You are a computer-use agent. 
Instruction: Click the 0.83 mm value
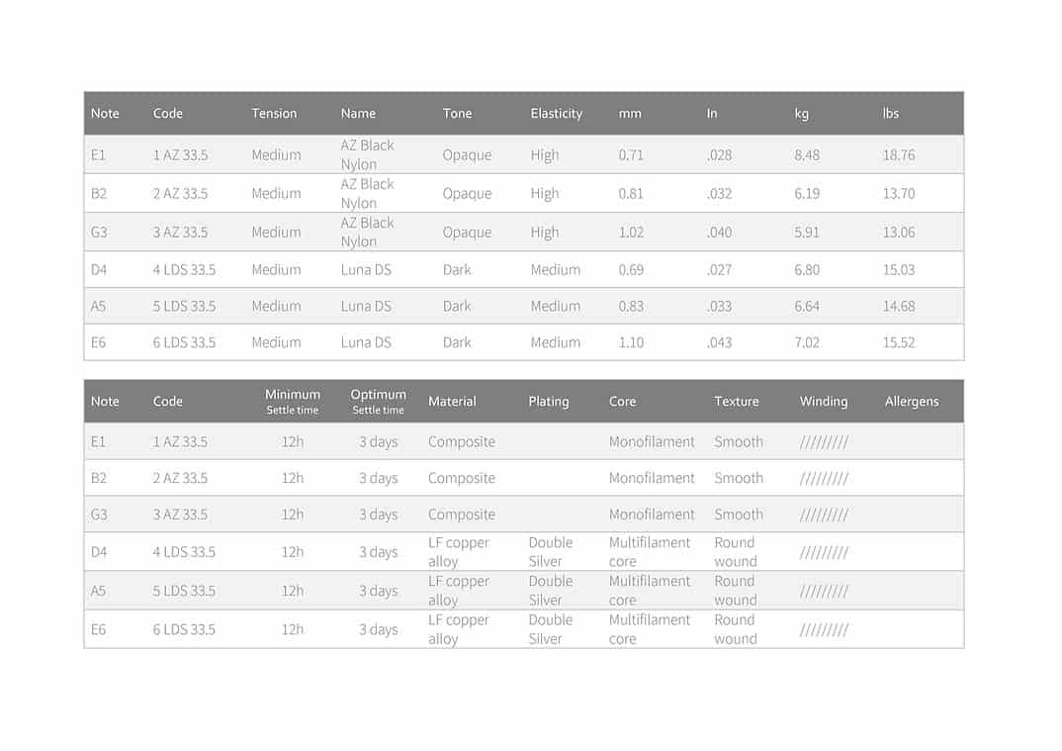631,307
